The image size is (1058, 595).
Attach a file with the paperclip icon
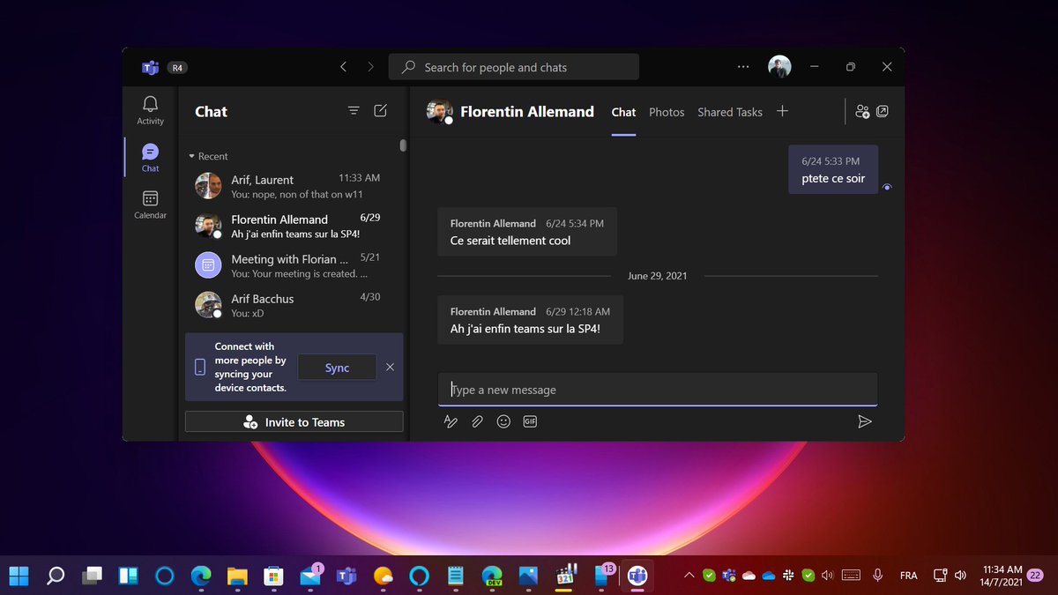477,421
